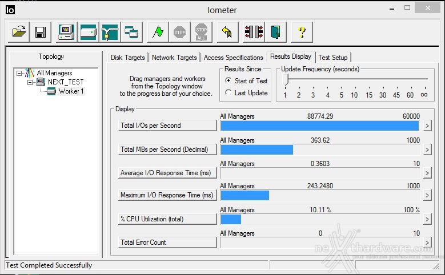Screen dimensions: 445x275
Task: Click the Worker 1 disk icon
Action: tap(51, 91)
